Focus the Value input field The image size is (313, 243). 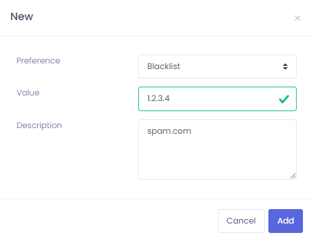pyautogui.click(x=217, y=99)
